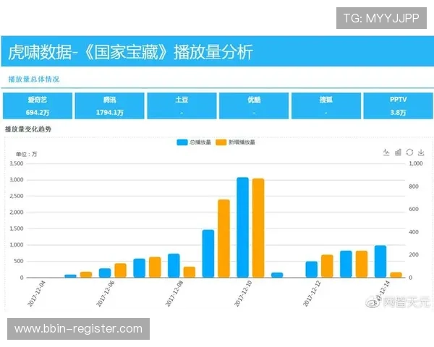Viewport: 434px width, 347px height.
Task: Click orange bar for 2017-12-08
Action: pos(190,273)
